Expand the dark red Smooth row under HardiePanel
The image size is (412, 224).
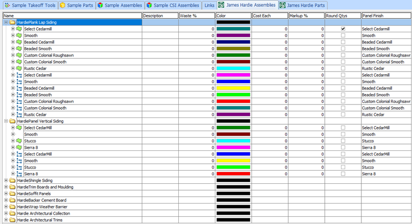pos(13,134)
